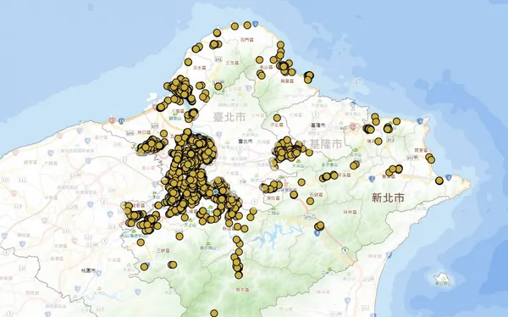
Task: Click the large 新北市 map label
Action: click(388, 197)
